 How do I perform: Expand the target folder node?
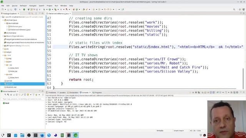tap(3, 52)
